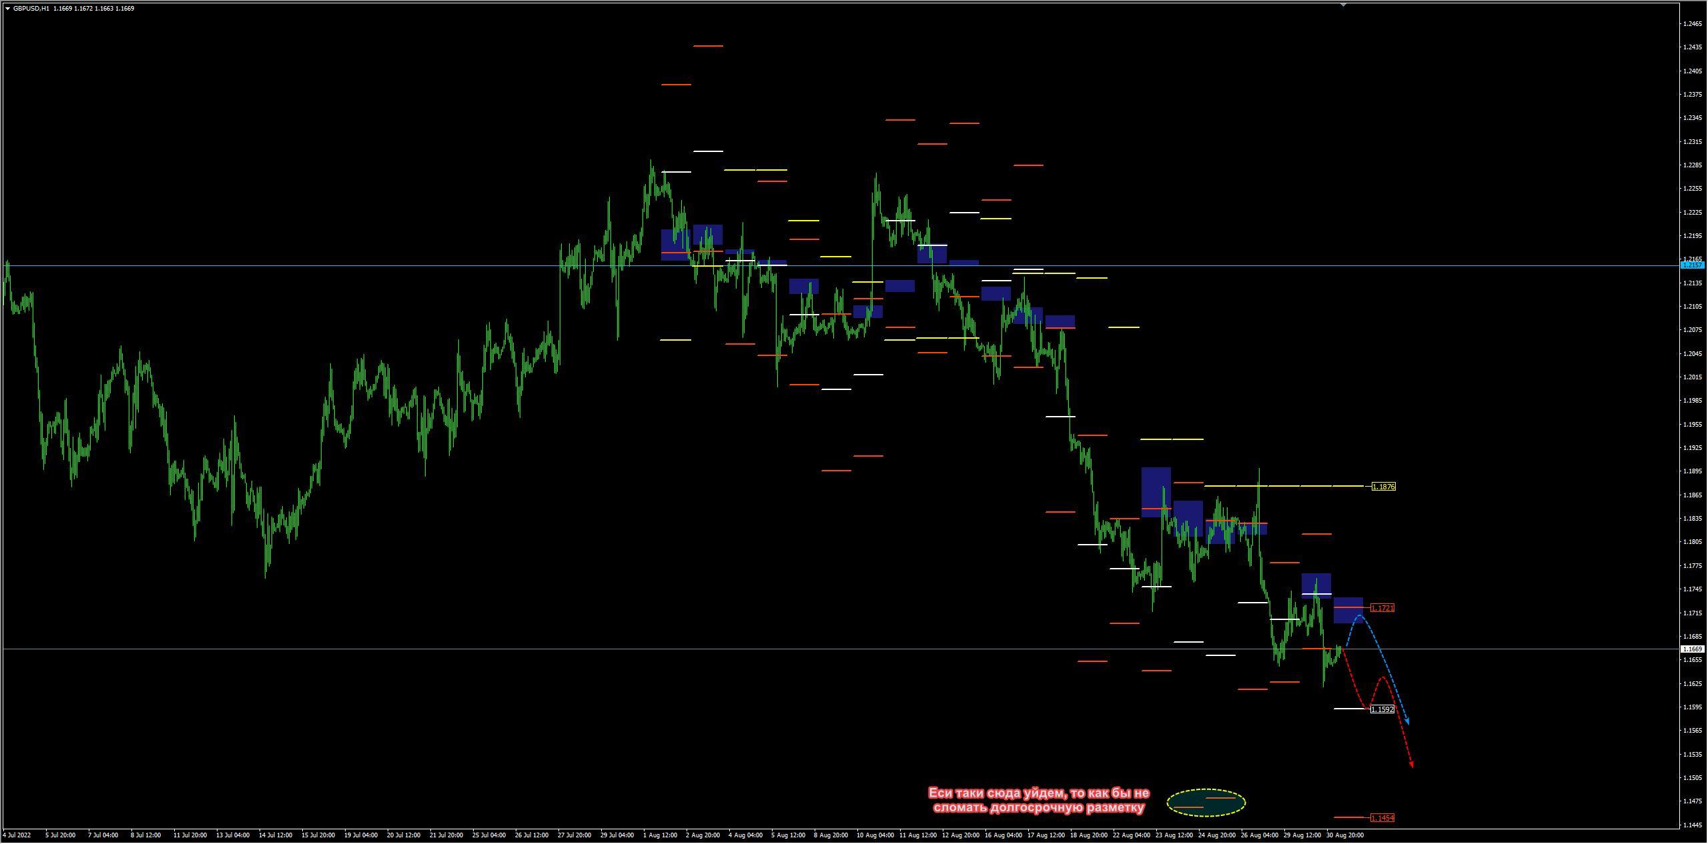The image size is (1708, 844).
Task: Click 1.1625 on the price scale
Action: 1692,684
